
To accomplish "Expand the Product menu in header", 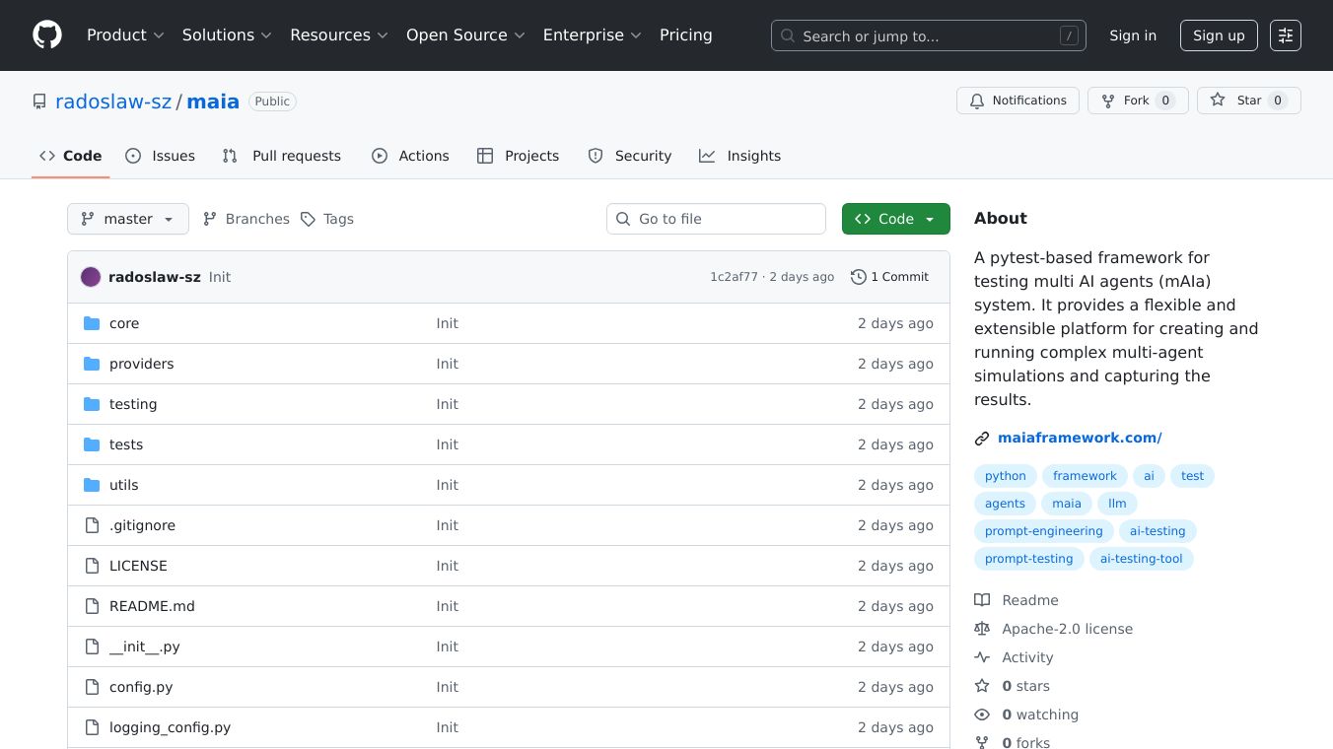I will [x=125, y=35].
